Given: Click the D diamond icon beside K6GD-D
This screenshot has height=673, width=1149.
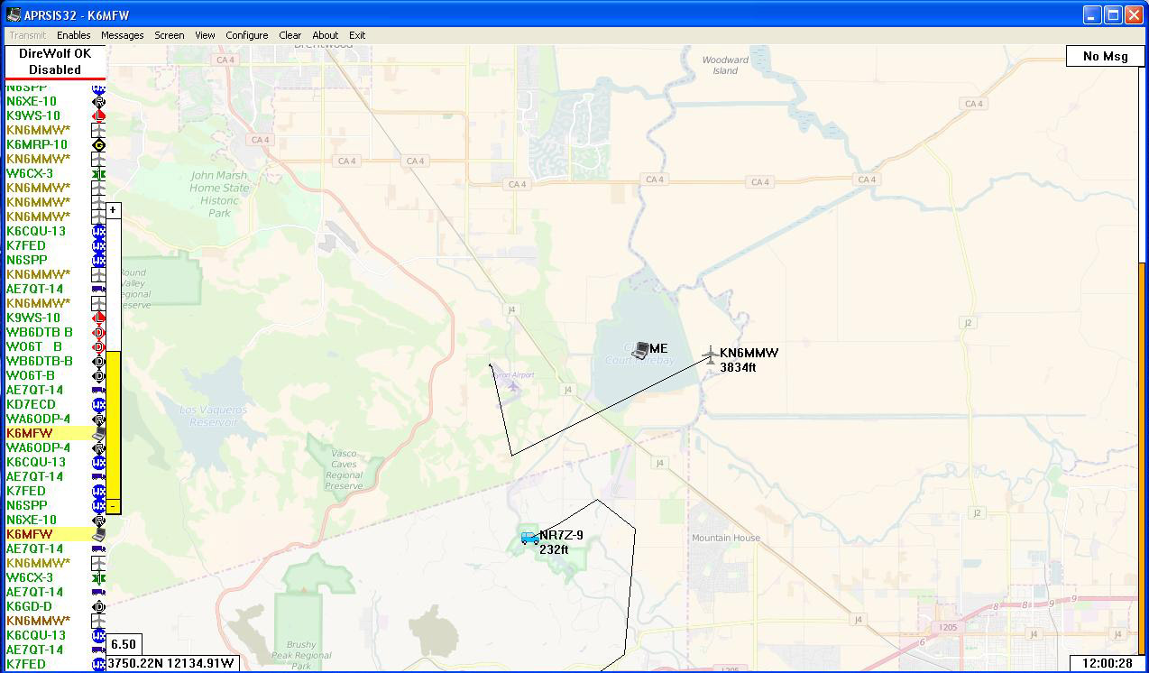Looking at the screenshot, I should 99,606.
